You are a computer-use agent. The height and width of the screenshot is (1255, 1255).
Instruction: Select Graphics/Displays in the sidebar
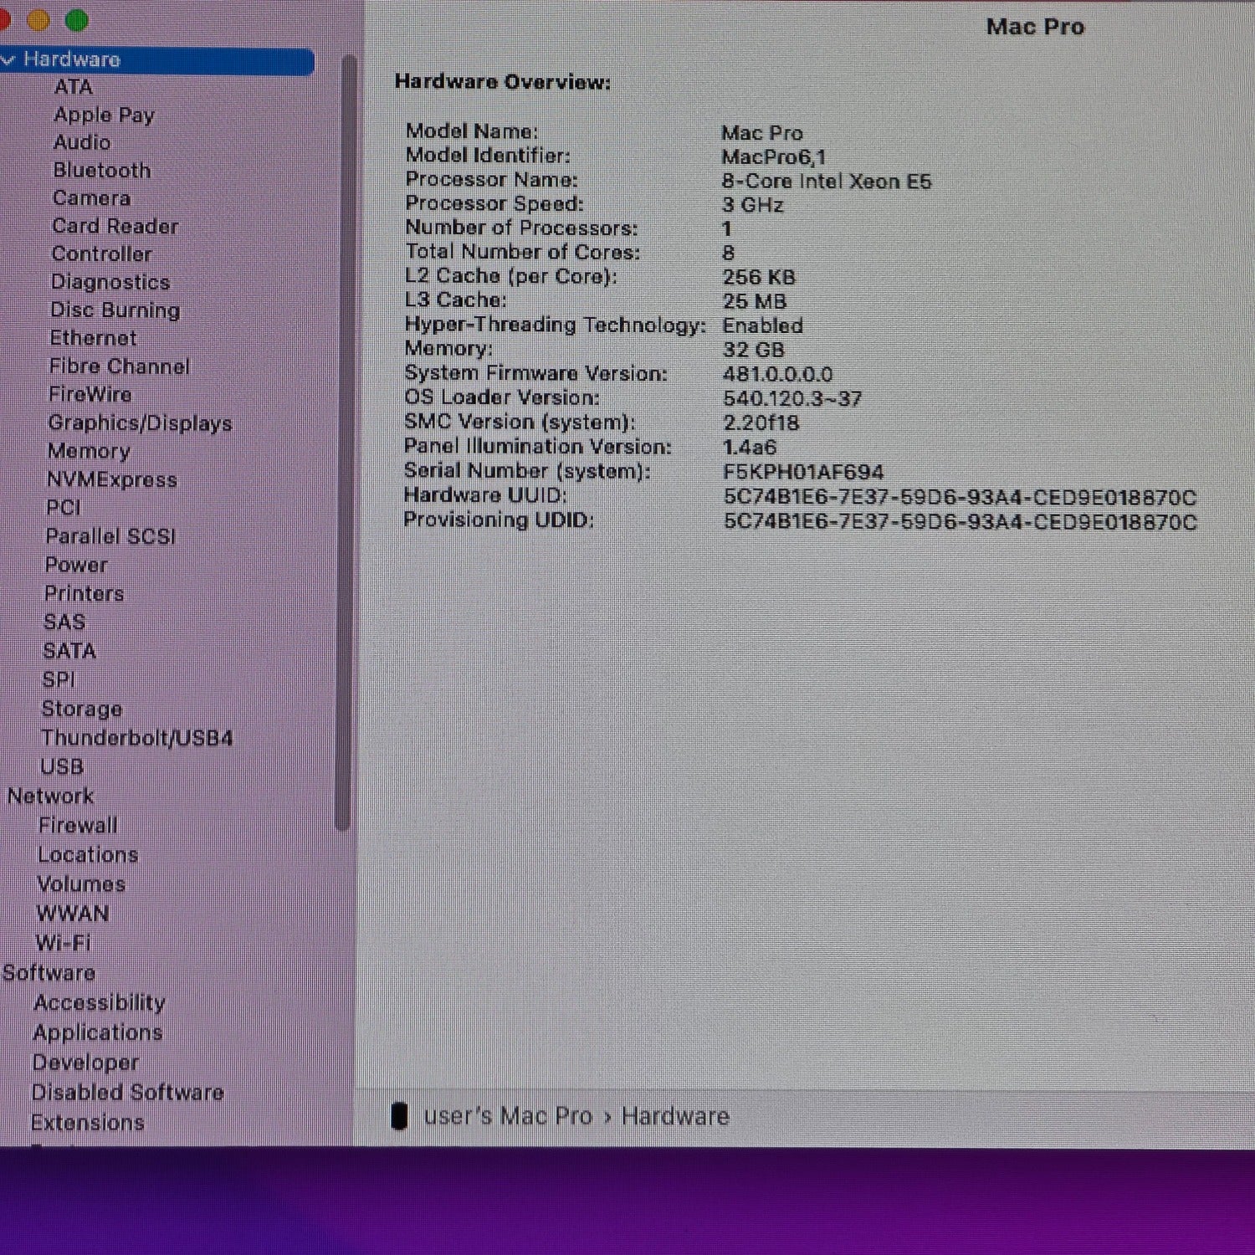coord(140,423)
